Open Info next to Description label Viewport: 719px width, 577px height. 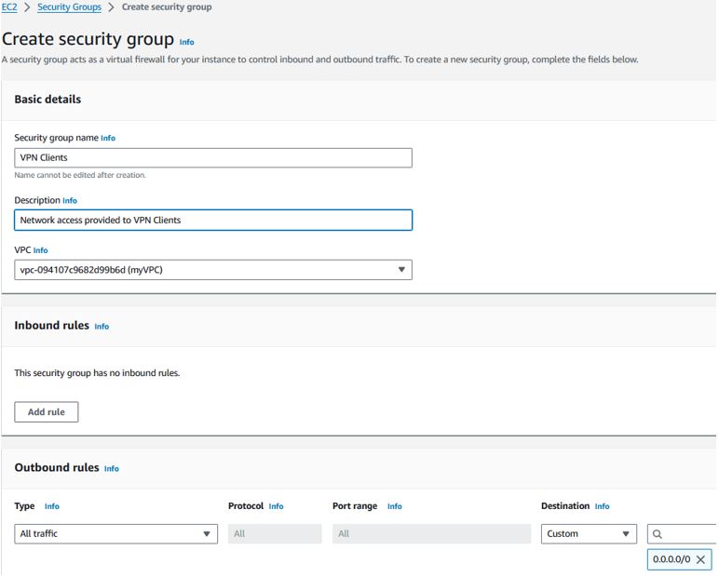point(70,200)
